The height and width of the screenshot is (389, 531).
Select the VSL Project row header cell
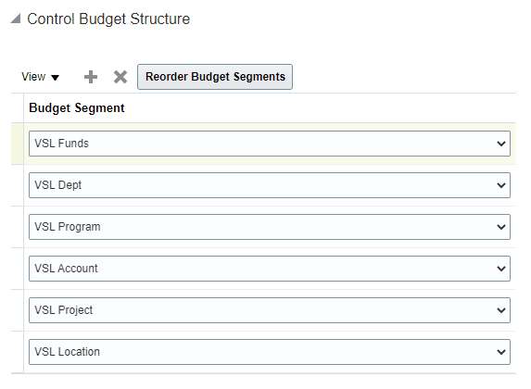(x=18, y=310)
